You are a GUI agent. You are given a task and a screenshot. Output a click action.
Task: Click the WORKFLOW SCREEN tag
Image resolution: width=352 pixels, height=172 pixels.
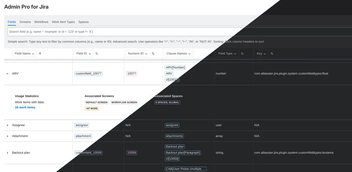[x=124, y=102]
